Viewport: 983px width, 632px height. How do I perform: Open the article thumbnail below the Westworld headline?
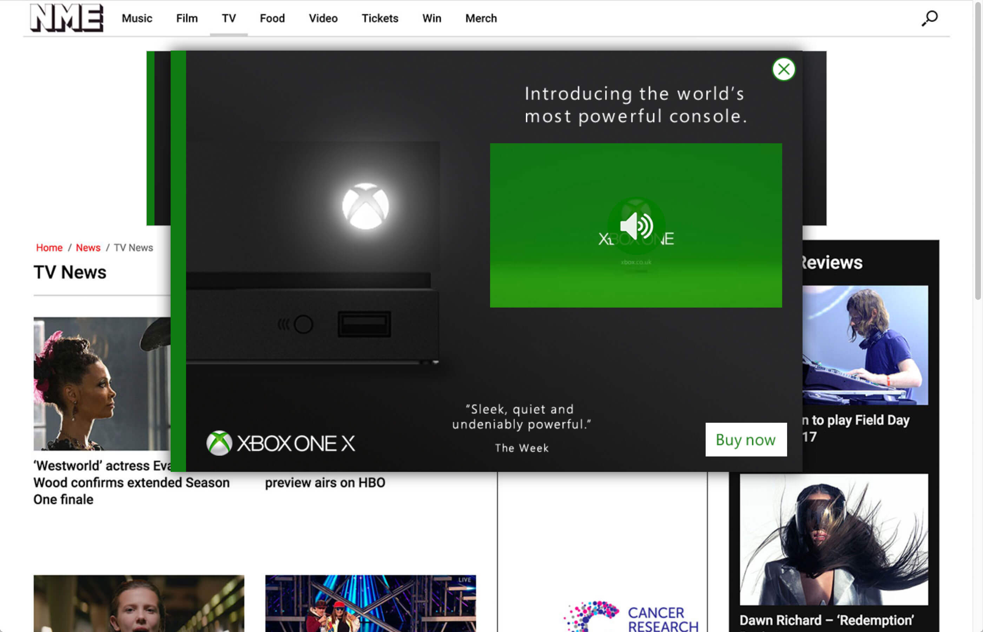[x=139, y=603]
